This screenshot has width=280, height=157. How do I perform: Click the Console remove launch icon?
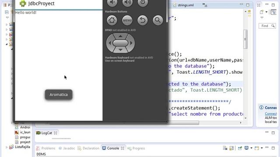[225, 148]
